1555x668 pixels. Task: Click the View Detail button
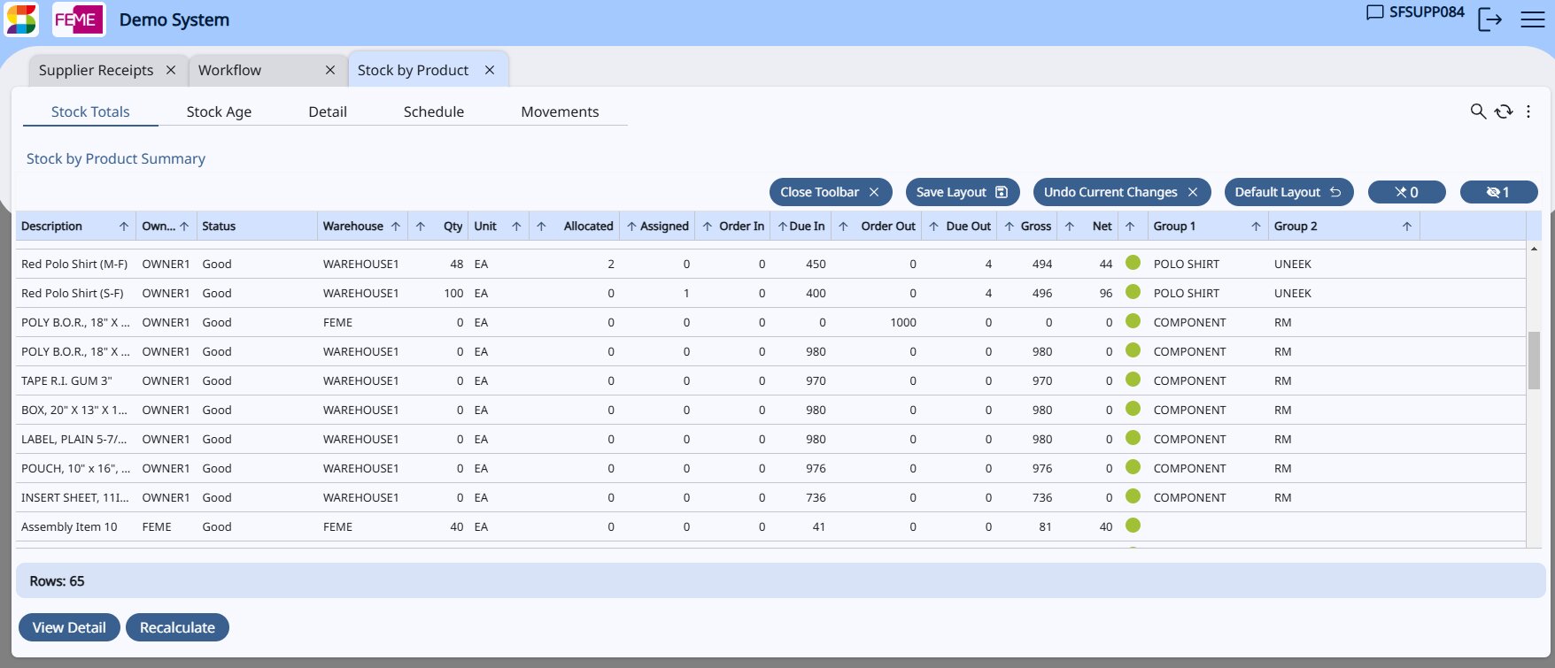[x=69, y=627]
